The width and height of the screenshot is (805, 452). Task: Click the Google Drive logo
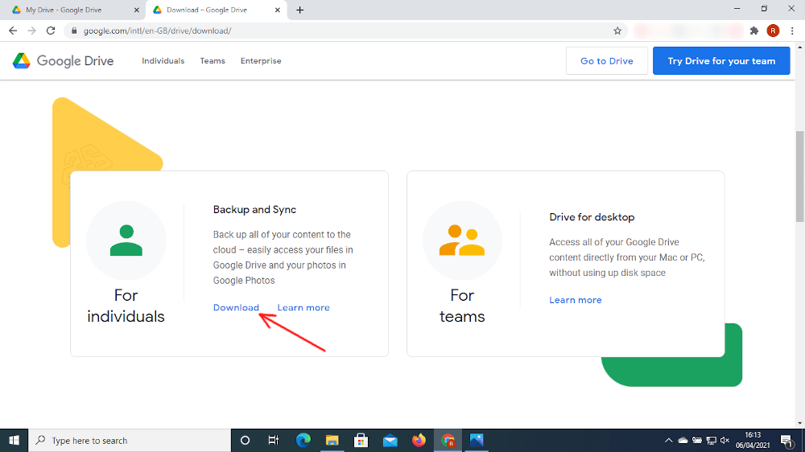coord(63,60)
